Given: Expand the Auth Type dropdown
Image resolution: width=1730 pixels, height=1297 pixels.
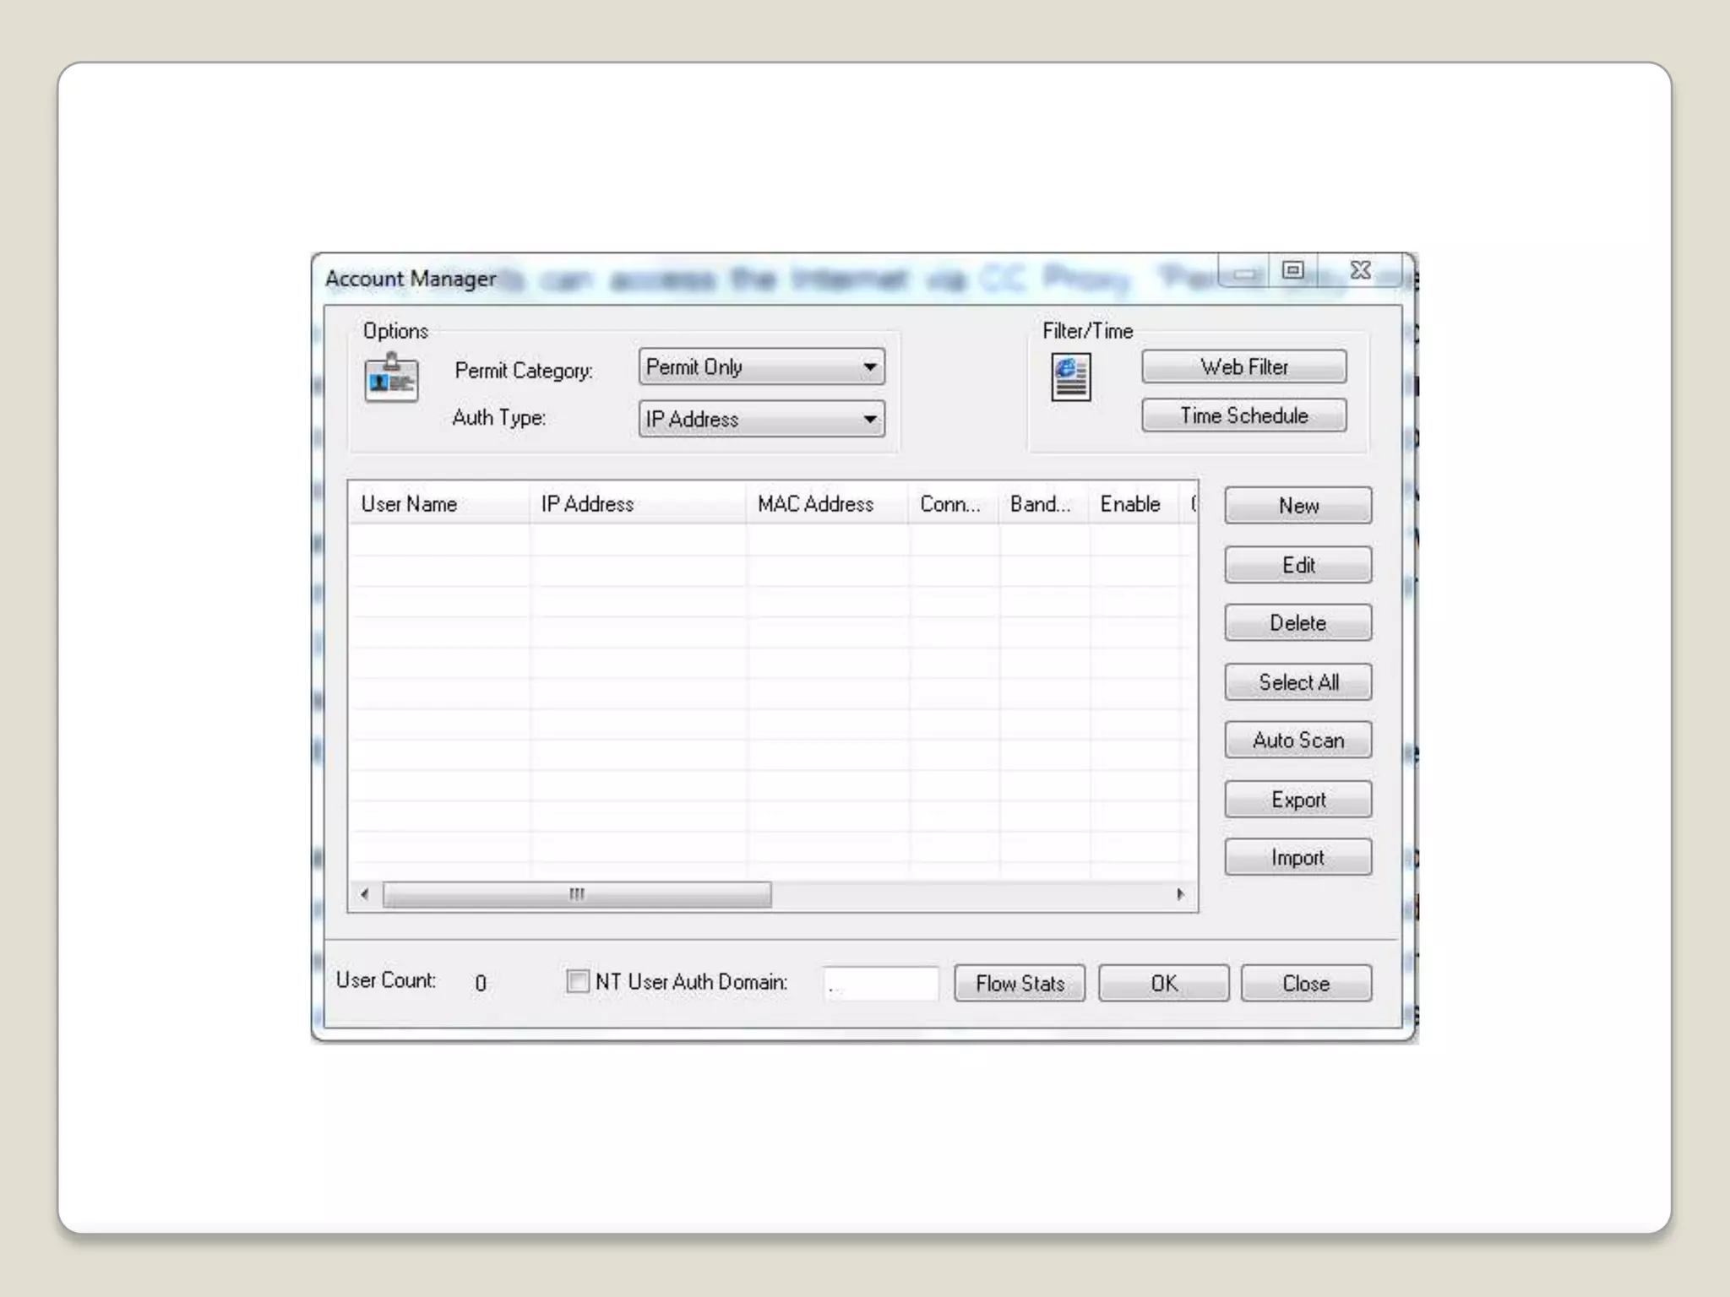Looking at the screenshot, I should tap(869, 419).
